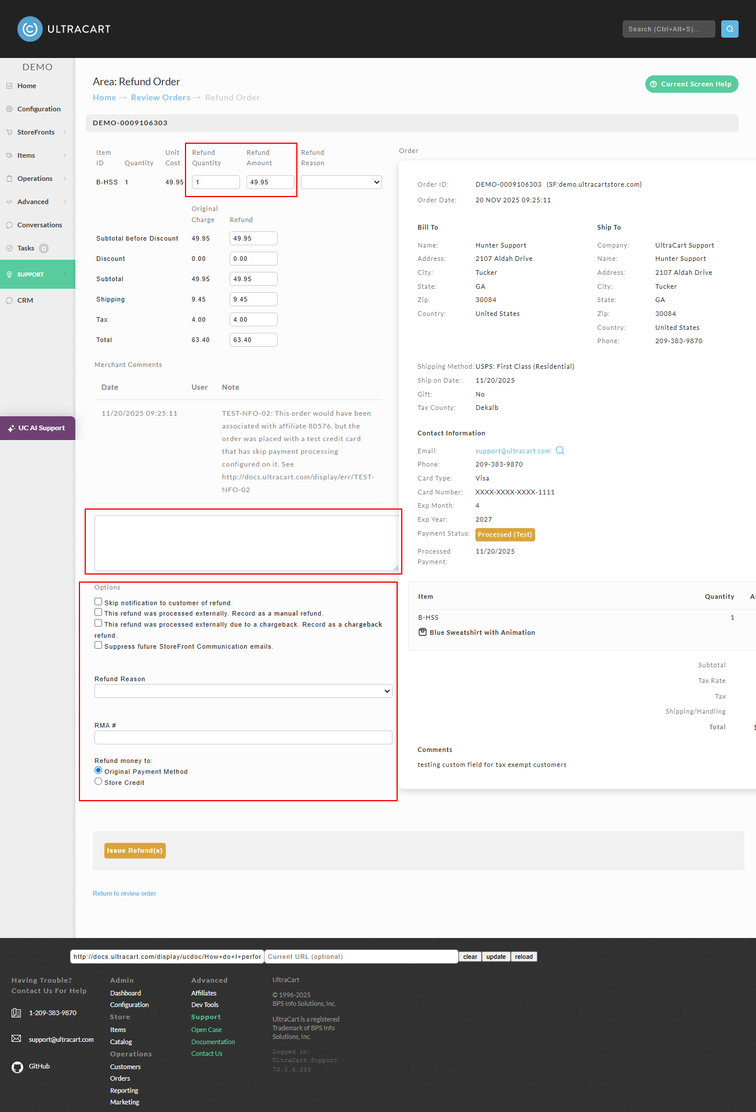Click the Return to review order link
The image size is (756, 1112).
point(125,893)
